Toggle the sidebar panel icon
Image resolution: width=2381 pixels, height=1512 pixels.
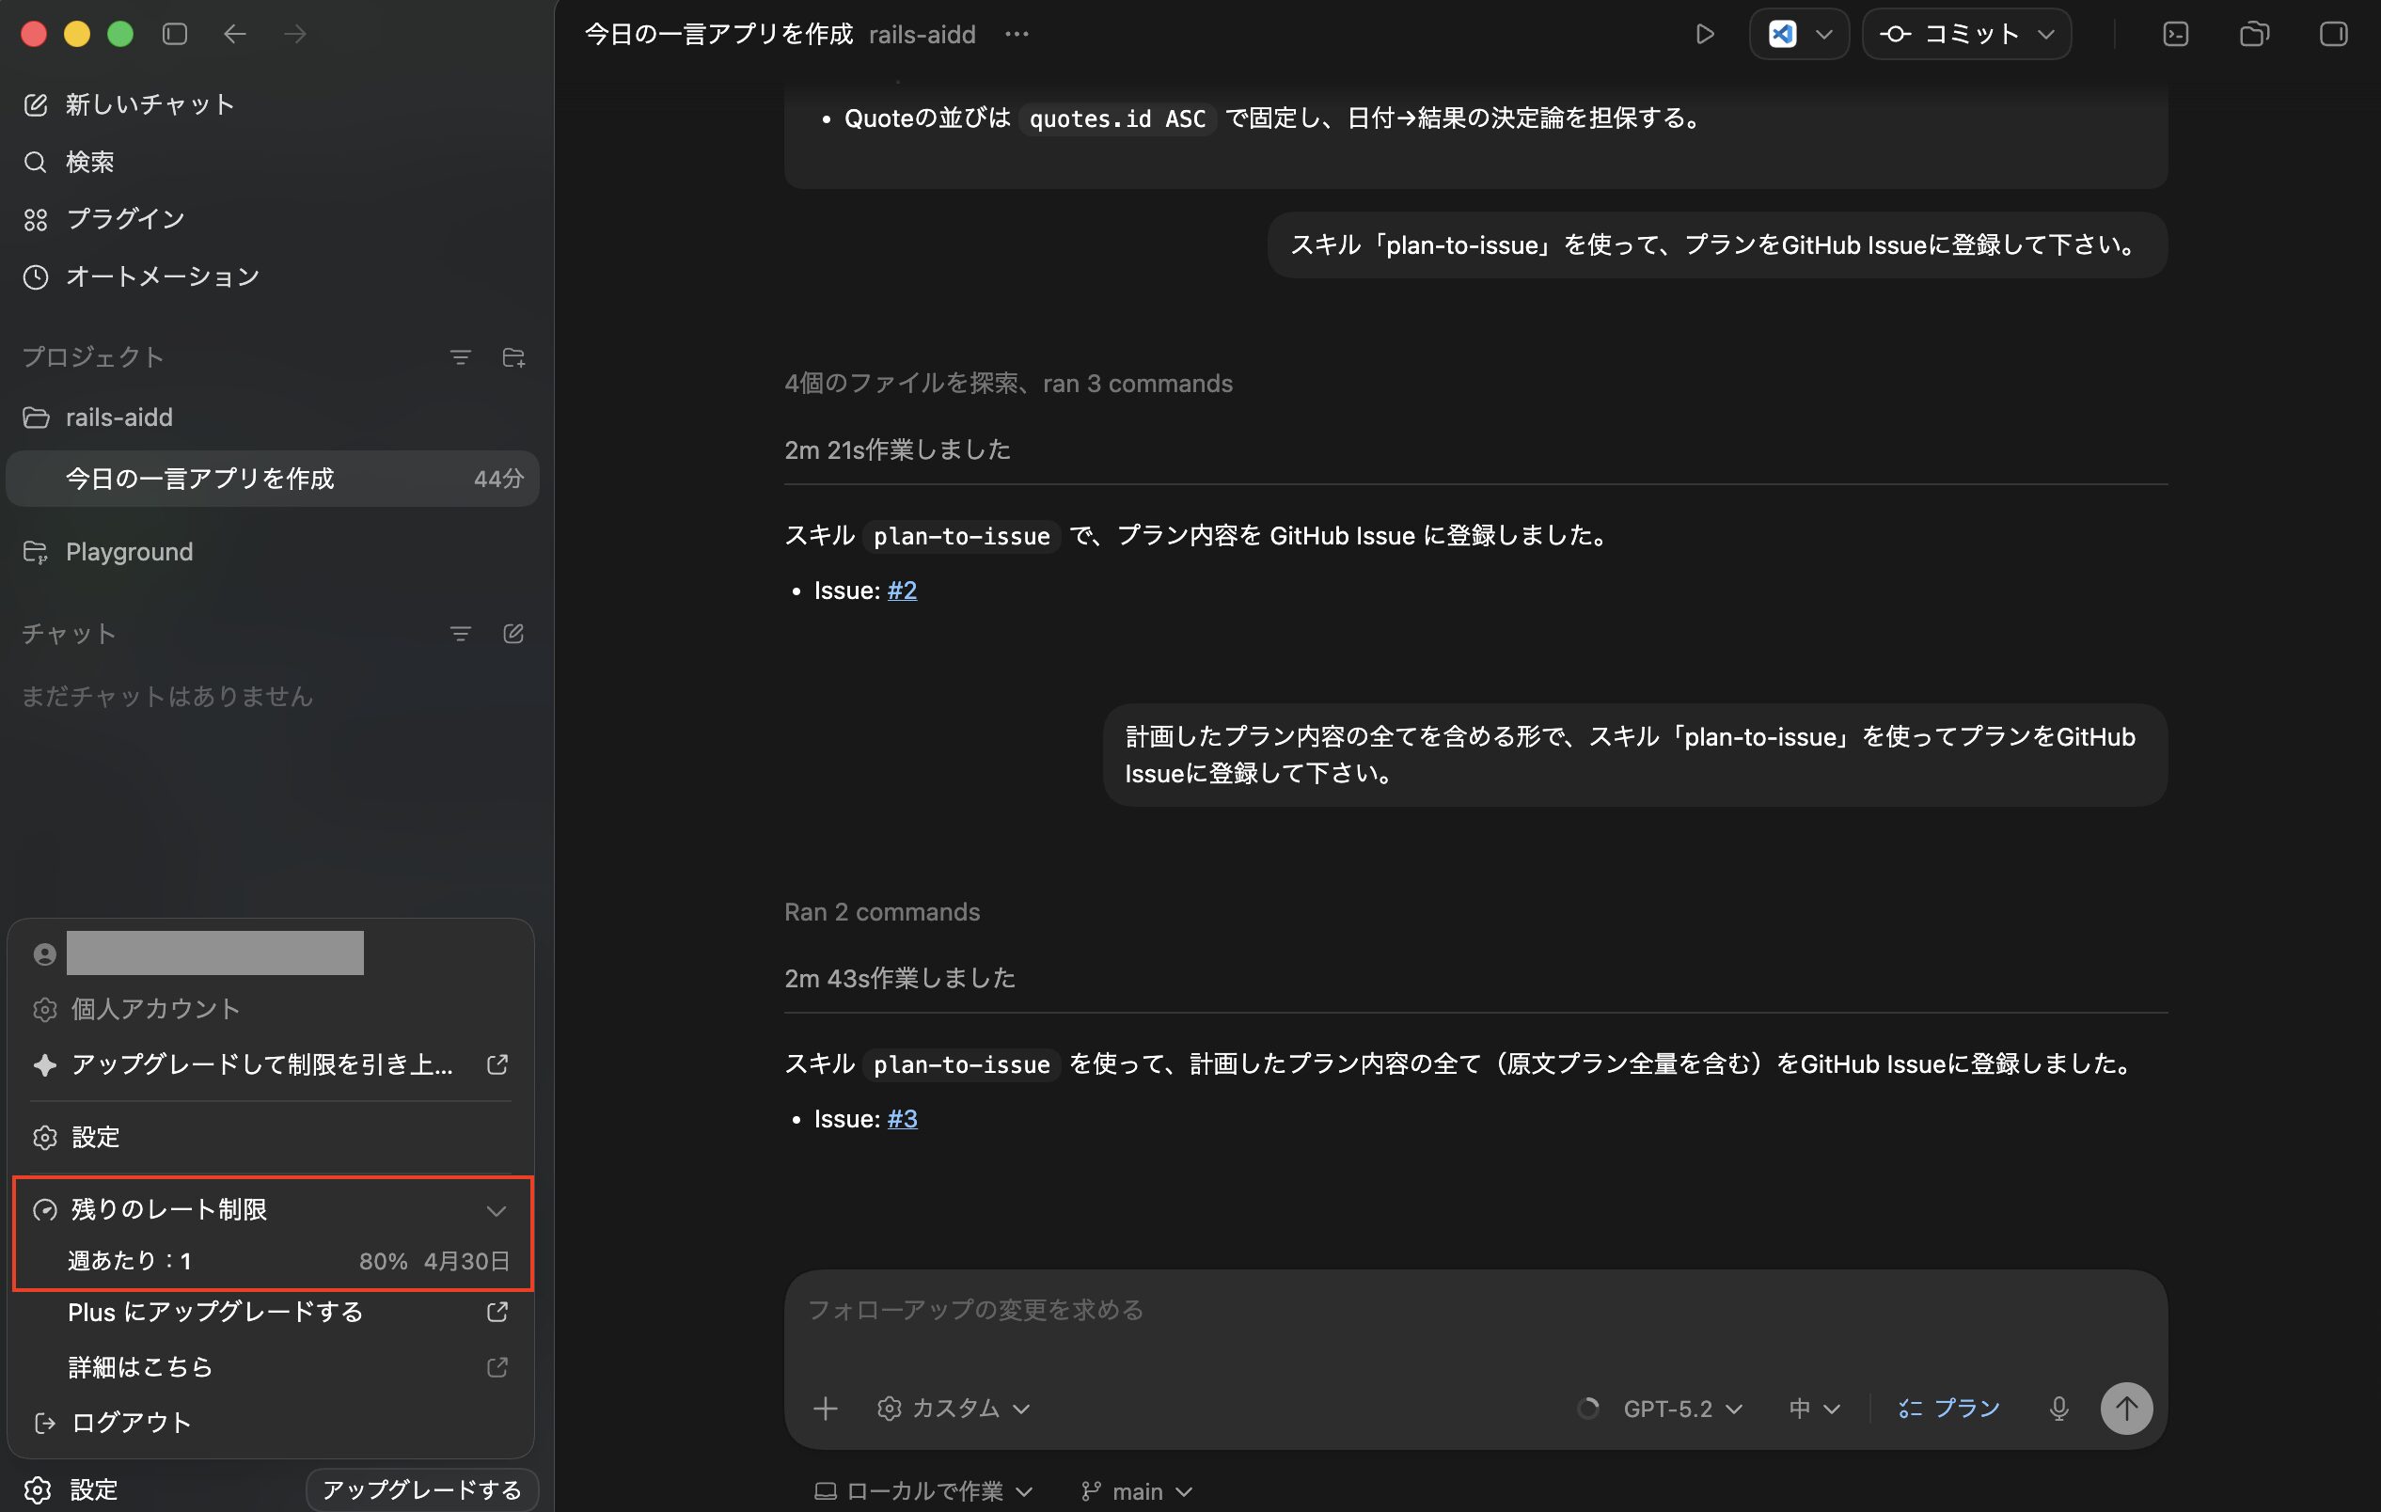[175, 35]
